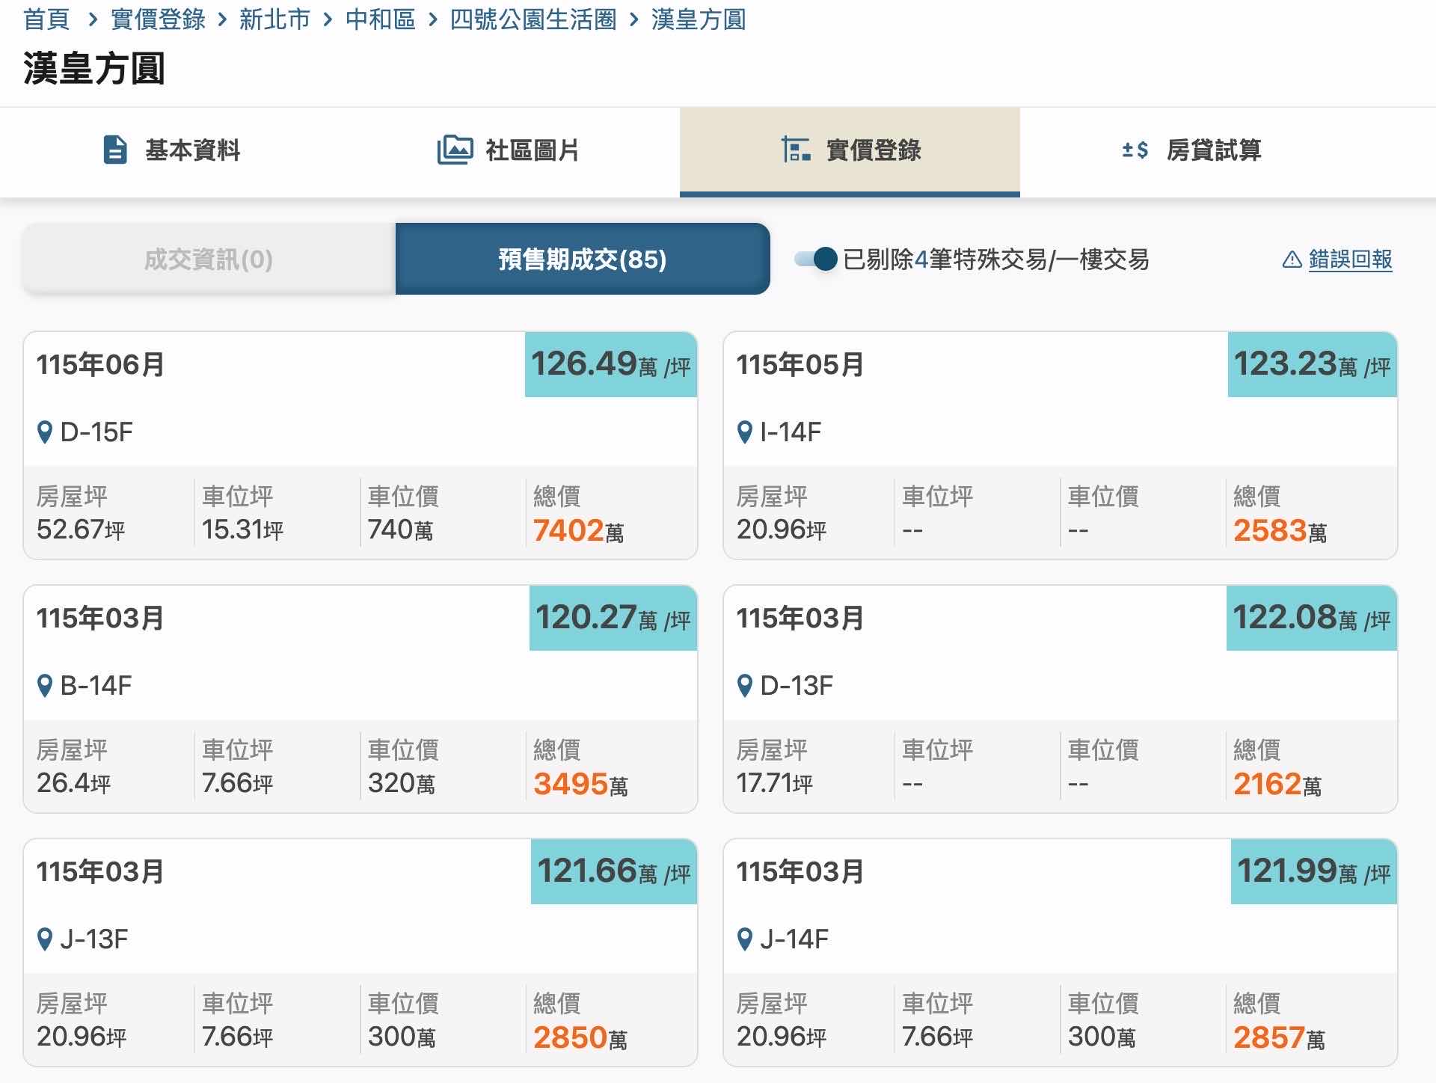
Task: Click 740萬 parking price value
Action: coord(400,530)
